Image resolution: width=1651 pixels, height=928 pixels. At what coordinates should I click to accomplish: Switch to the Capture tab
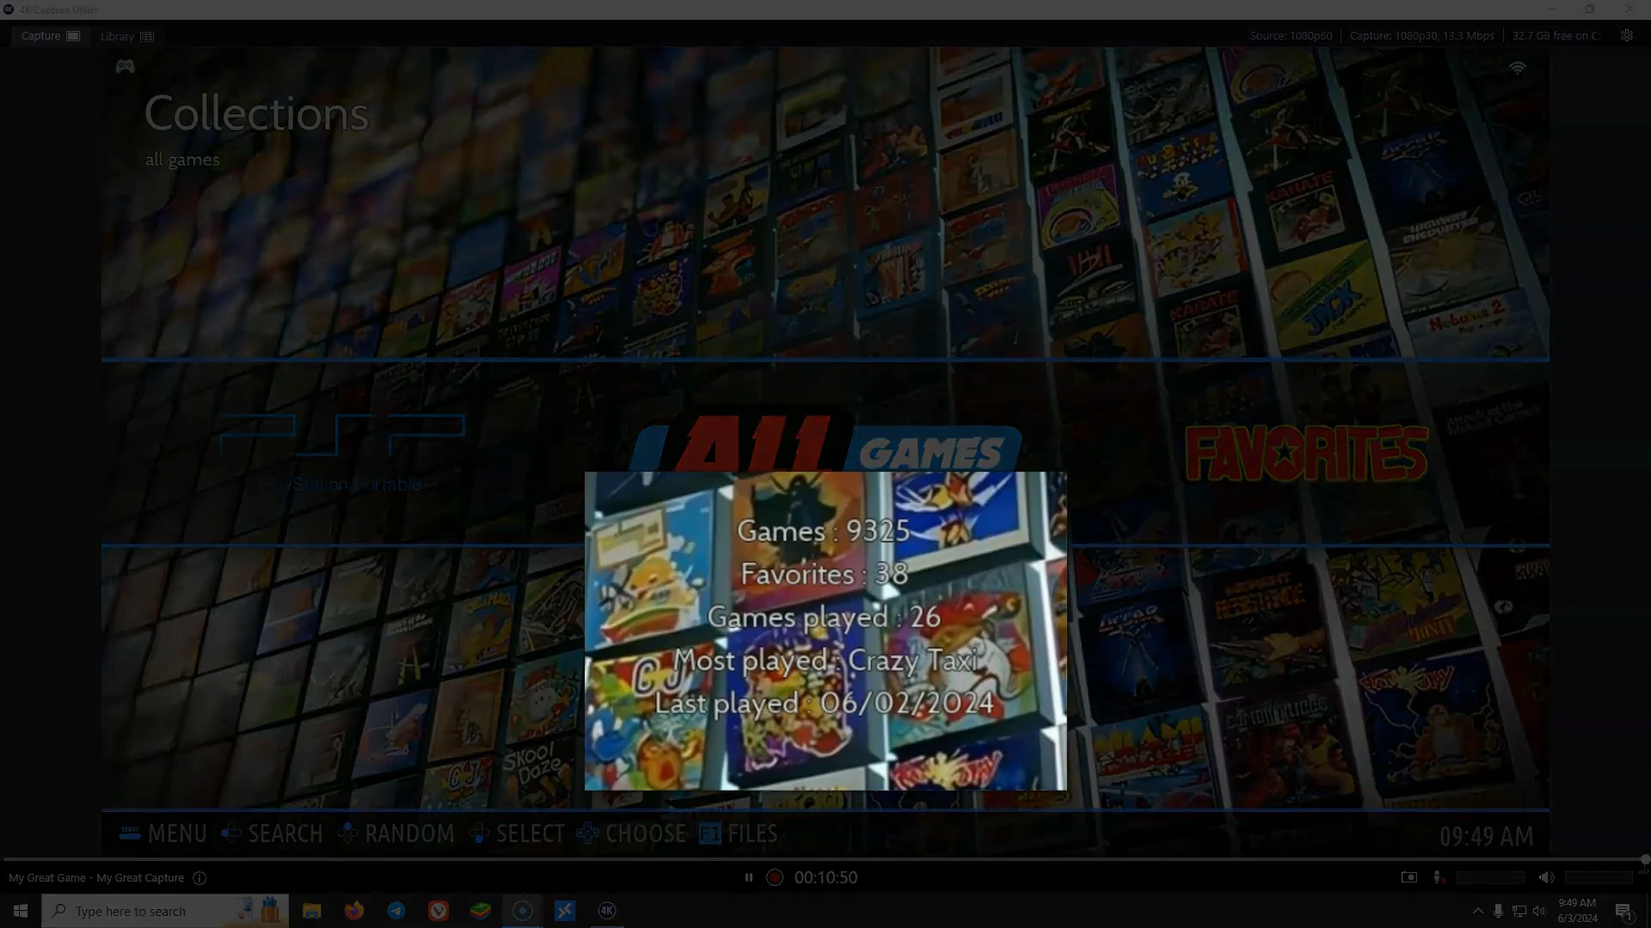[x=50, y=36]
